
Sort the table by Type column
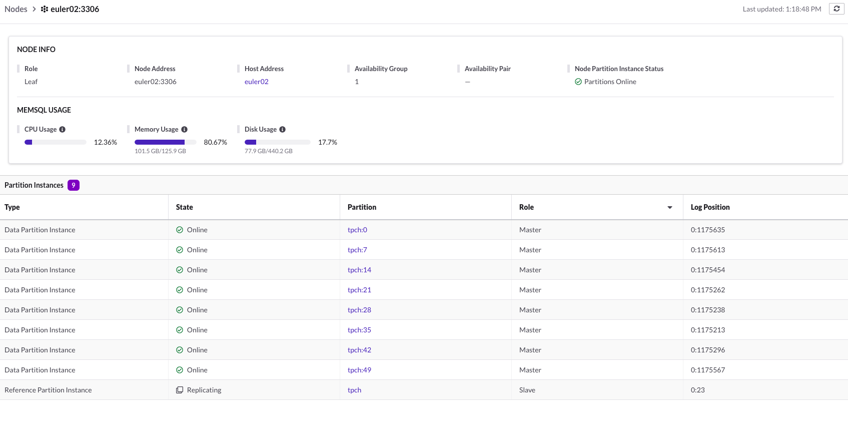[13, 207]
